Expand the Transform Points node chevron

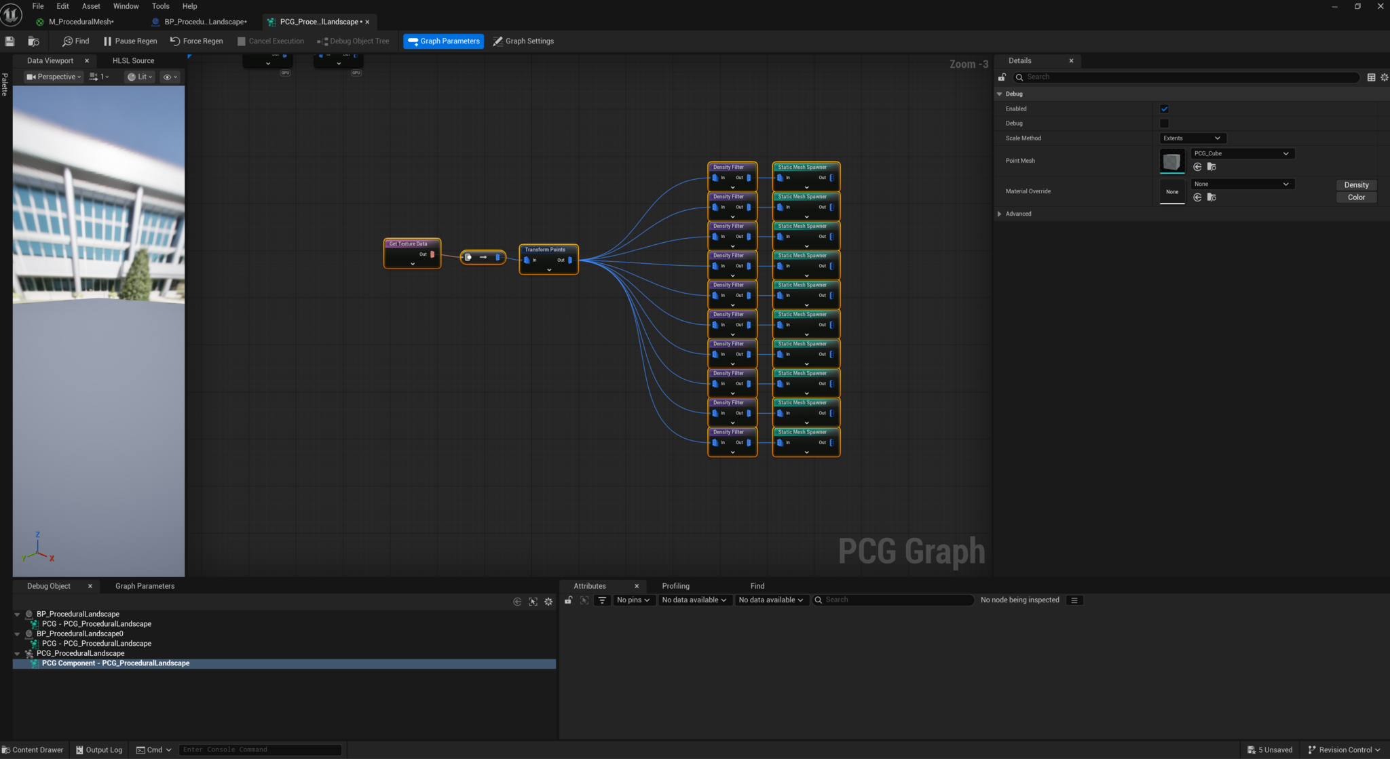point(549,270)
